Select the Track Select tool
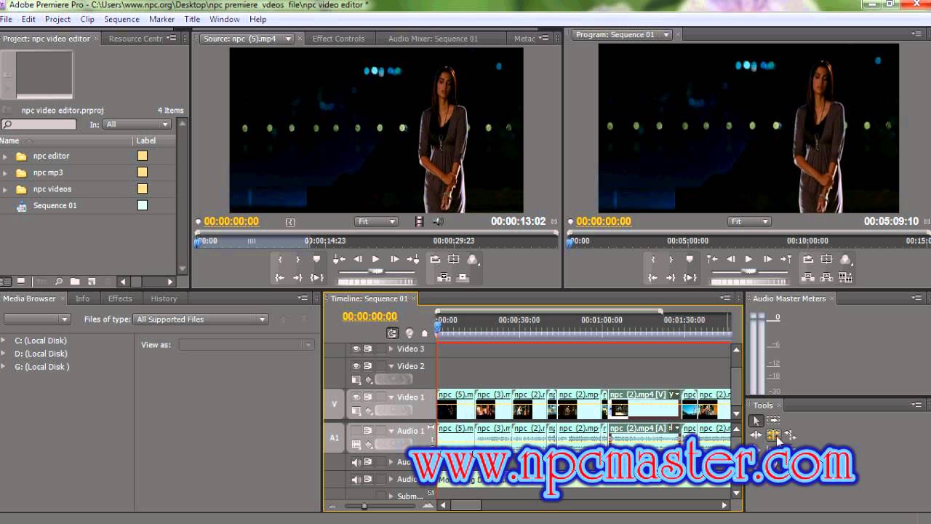 [x=774, y=421]
